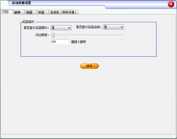Click the 是否显示奖品名称 label
177x139 pixels.
(88, 27)
